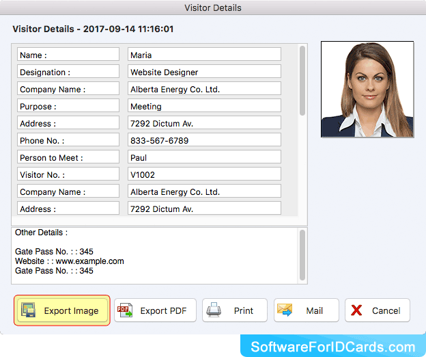Viewport: 426px width, 357px height.
Task: Click the first 'Company Name :' label
Action: (68, 89)
